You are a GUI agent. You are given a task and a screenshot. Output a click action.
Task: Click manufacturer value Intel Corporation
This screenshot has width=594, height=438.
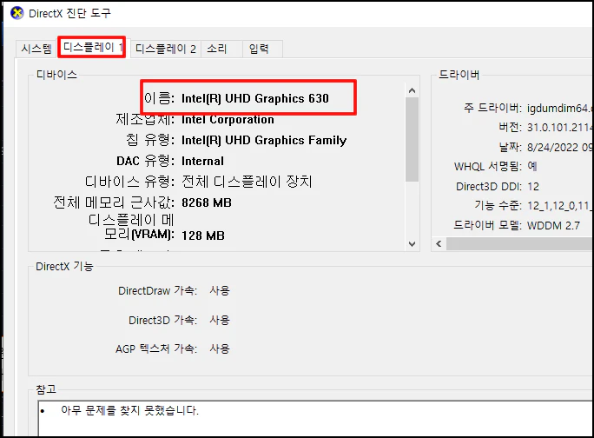coord(228,119)
